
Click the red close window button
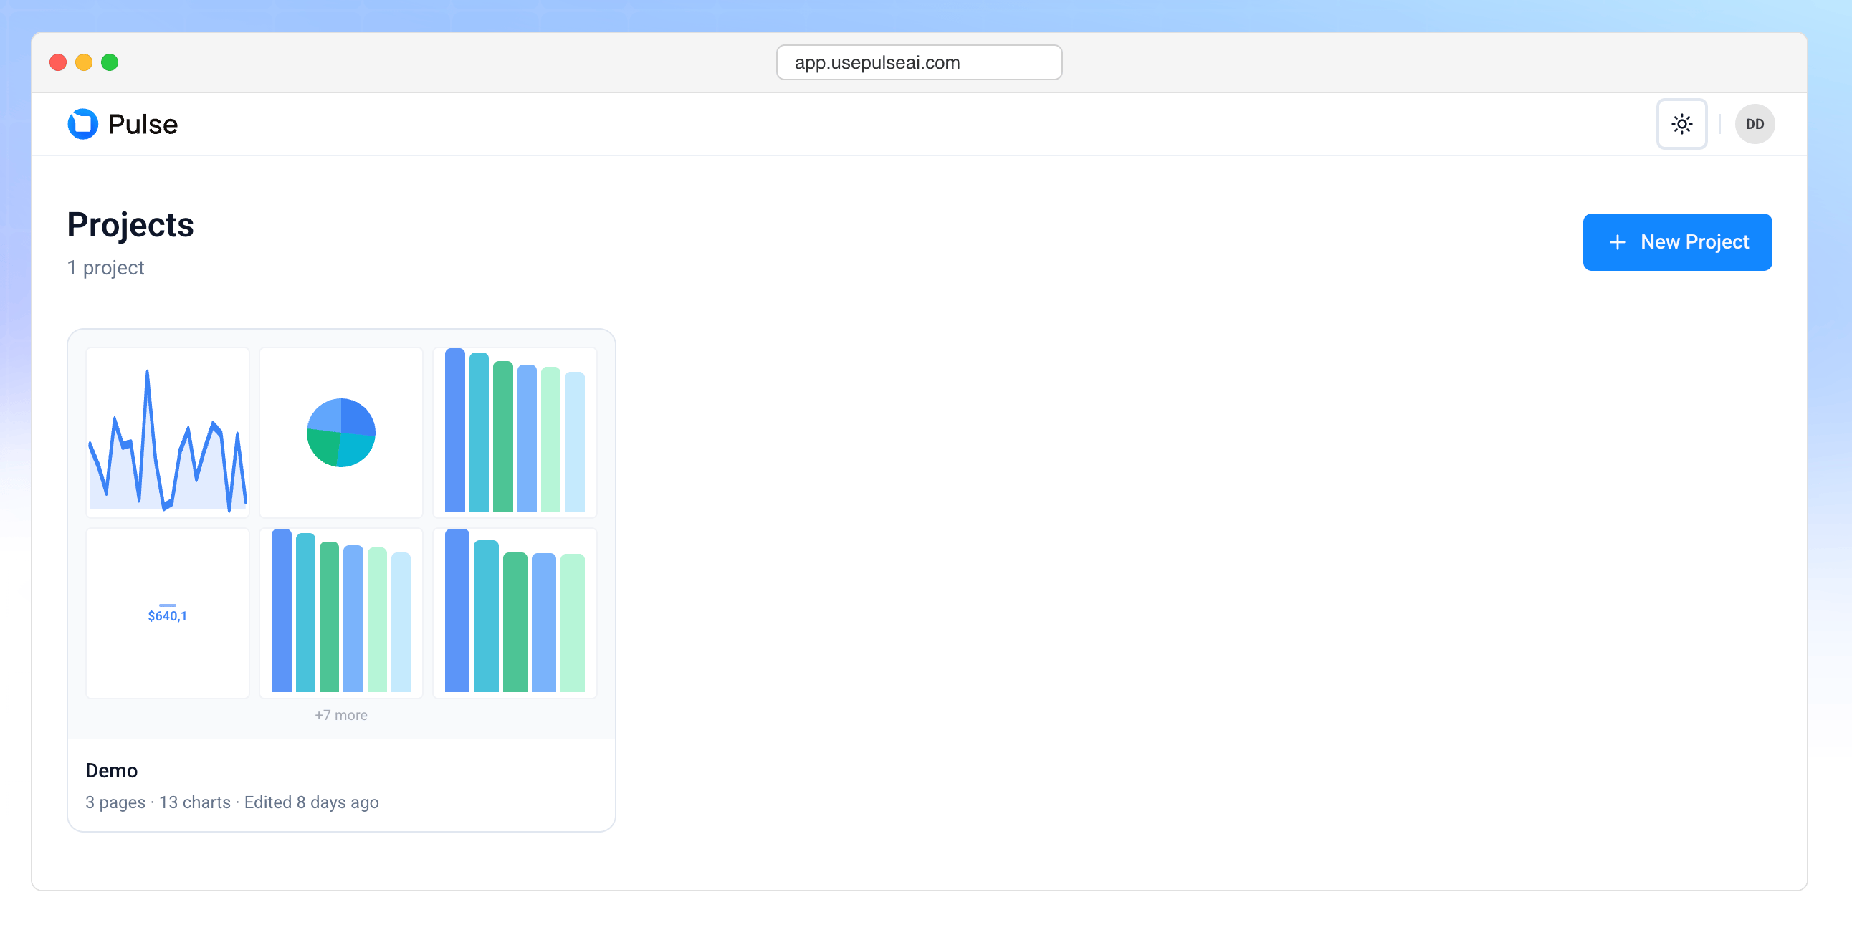point(58,62)
